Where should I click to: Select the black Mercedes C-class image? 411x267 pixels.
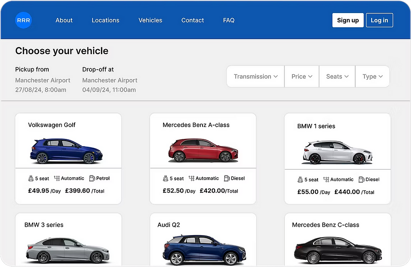[x=338, y=250]
